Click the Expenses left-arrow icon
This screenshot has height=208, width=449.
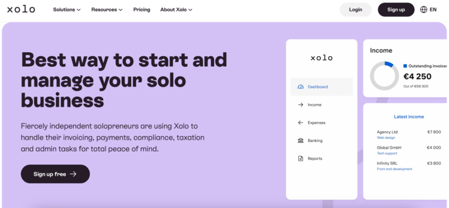click(300, 122)
